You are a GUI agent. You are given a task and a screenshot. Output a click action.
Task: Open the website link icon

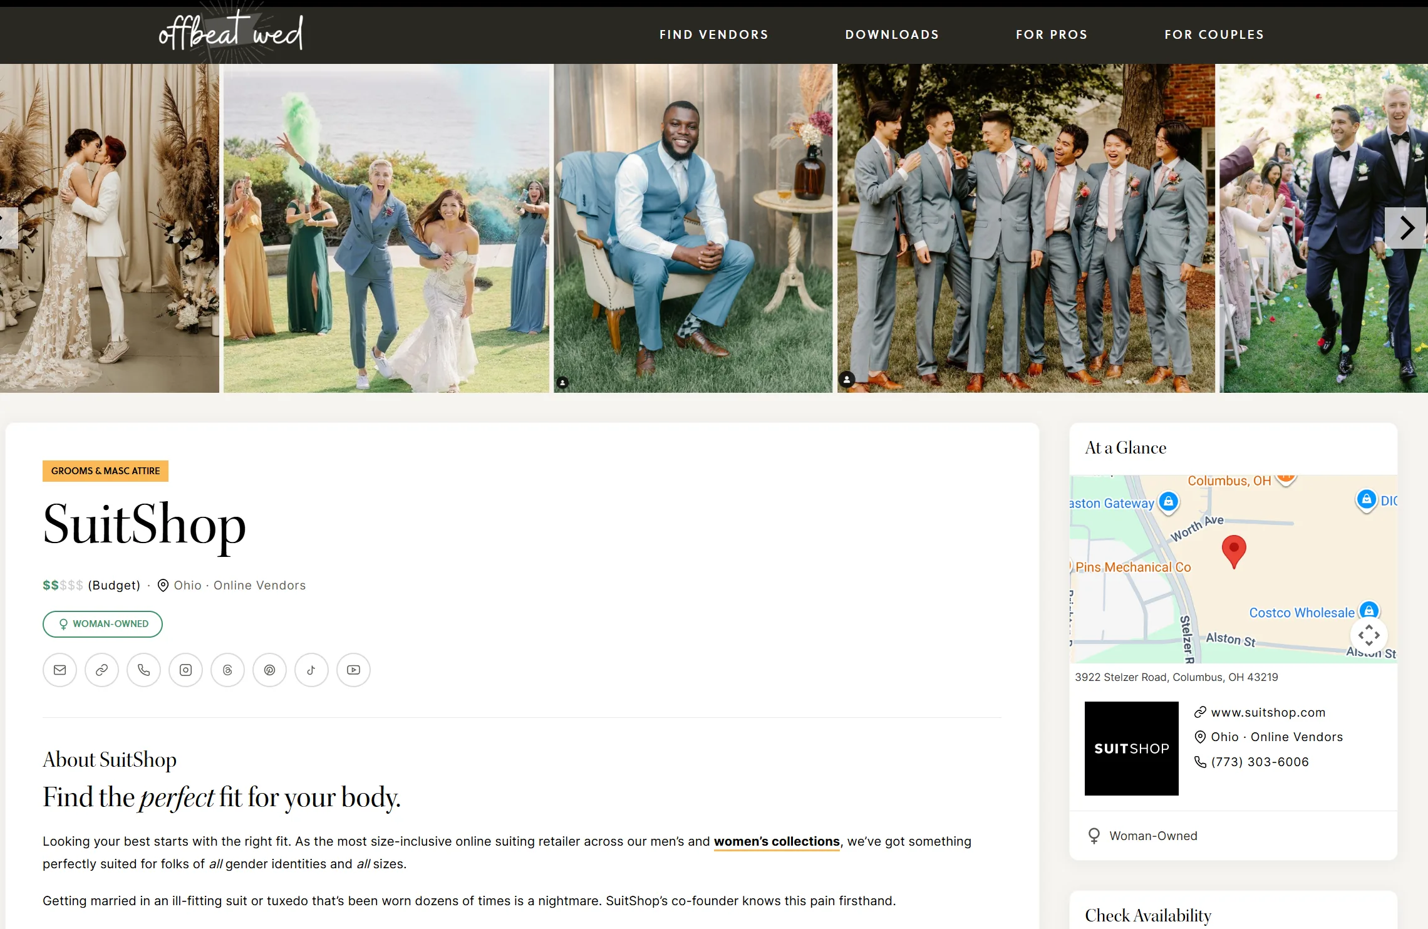tap(101, 670)
